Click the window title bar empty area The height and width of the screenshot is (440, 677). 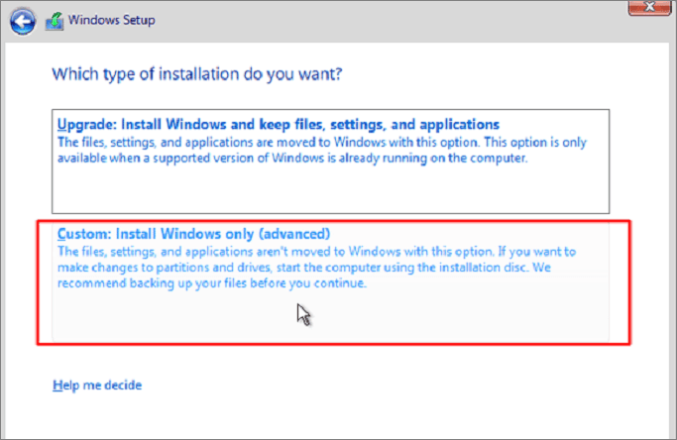[396, 20]
